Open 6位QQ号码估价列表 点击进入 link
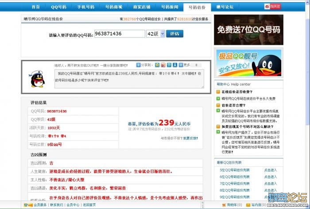The image size is (310, 209). [x=271, y=177]
